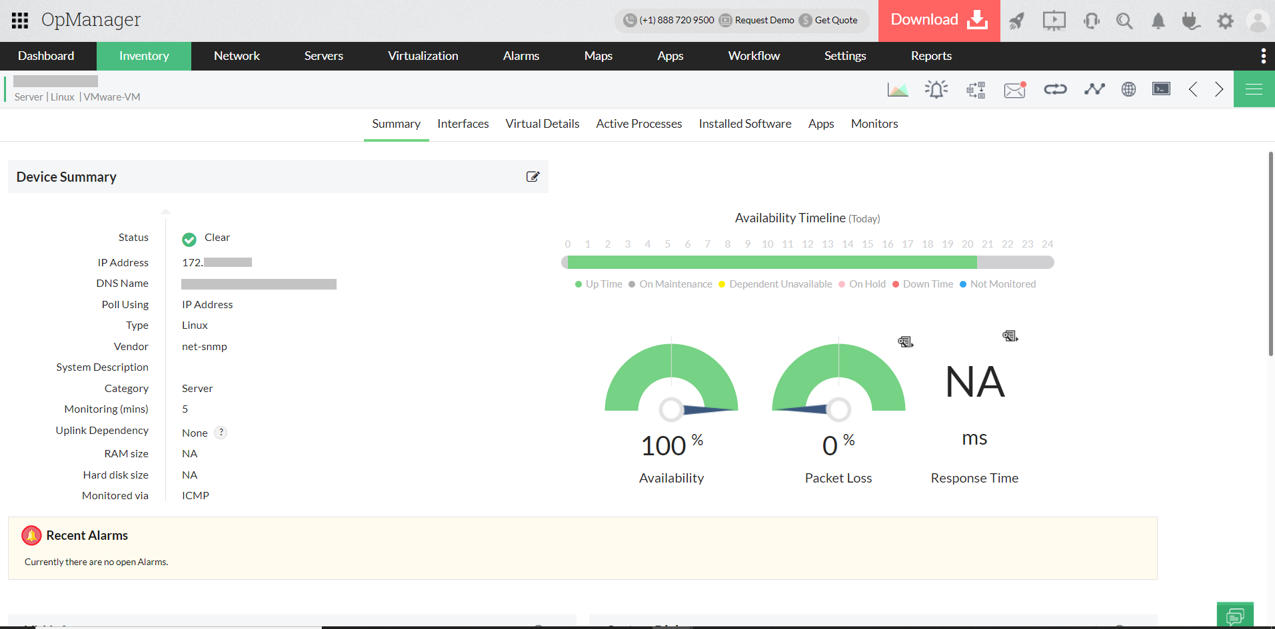This screenshot has height=629, width=1275.
Task: Go to previous device arrow
Action: pos(1193,89)
